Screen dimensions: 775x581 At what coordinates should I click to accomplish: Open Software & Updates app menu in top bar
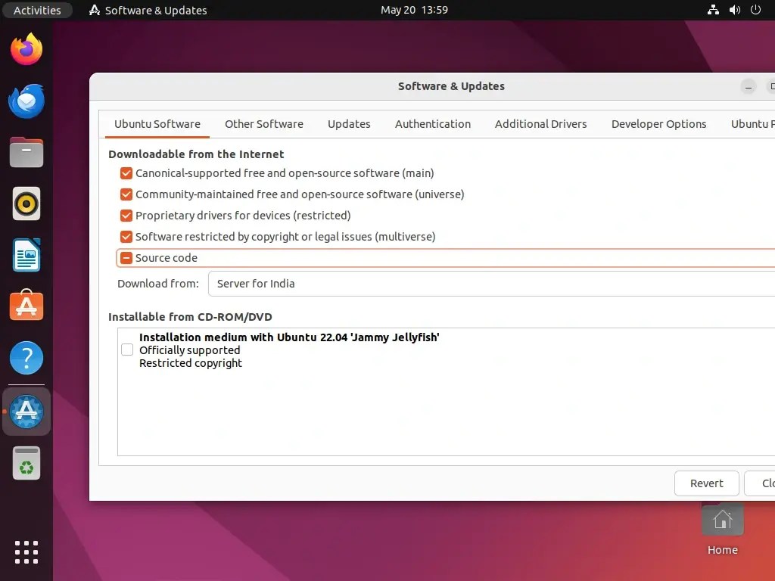[x=148, y=10]
